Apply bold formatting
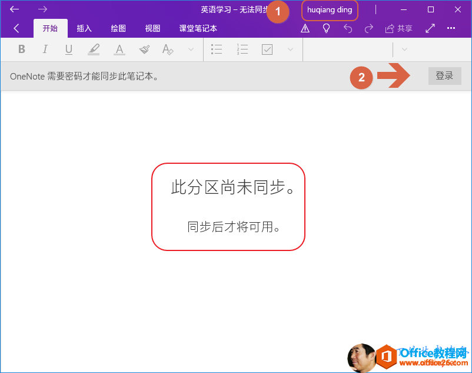Viewport: 472px width, 373px height. click(x=22, y=49)
